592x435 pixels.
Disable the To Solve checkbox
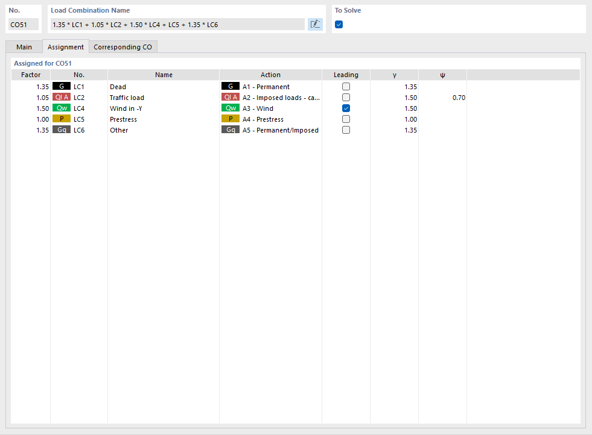coord(339,24)
